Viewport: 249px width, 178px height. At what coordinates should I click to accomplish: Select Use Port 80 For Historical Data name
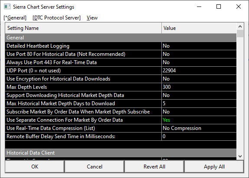point(83,54)
